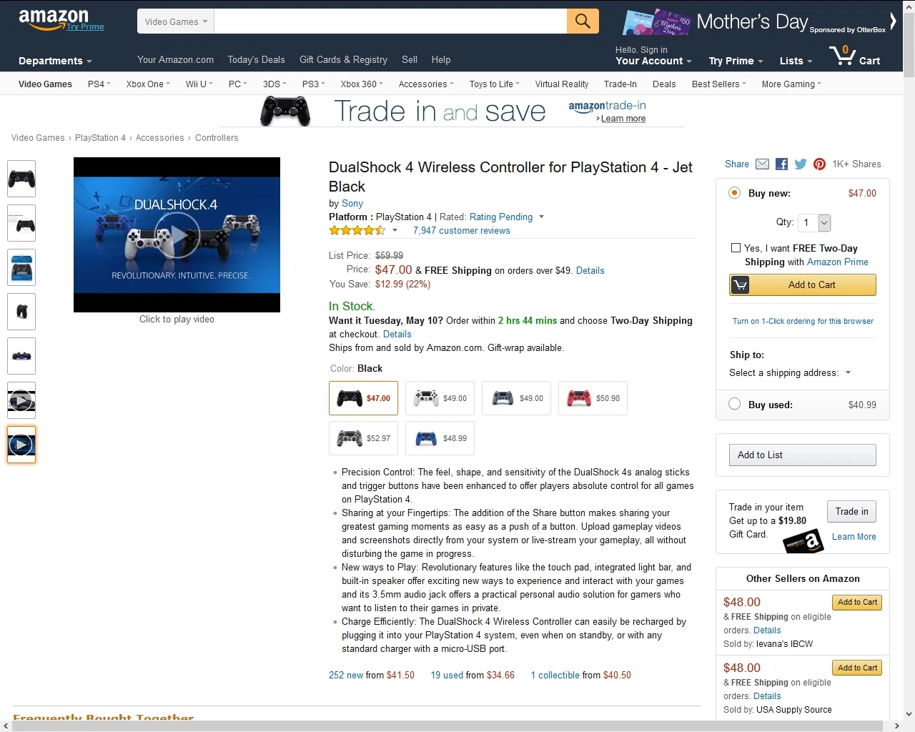Share product on Facebook icon

click(781, 164)
